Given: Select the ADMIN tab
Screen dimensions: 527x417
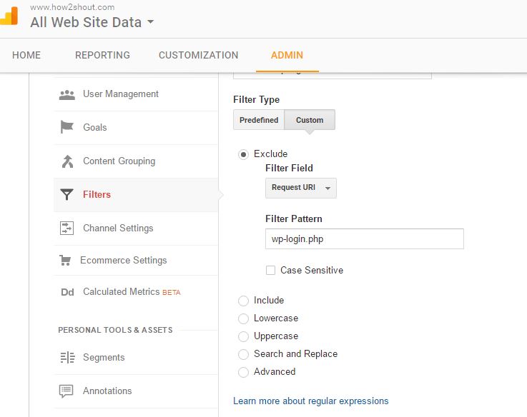Looking at the screenshot, I should pyautogui.click(x=287, y=55).
